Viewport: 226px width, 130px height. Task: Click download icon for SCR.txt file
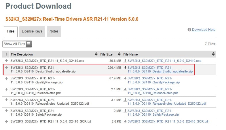pos(125,122)
